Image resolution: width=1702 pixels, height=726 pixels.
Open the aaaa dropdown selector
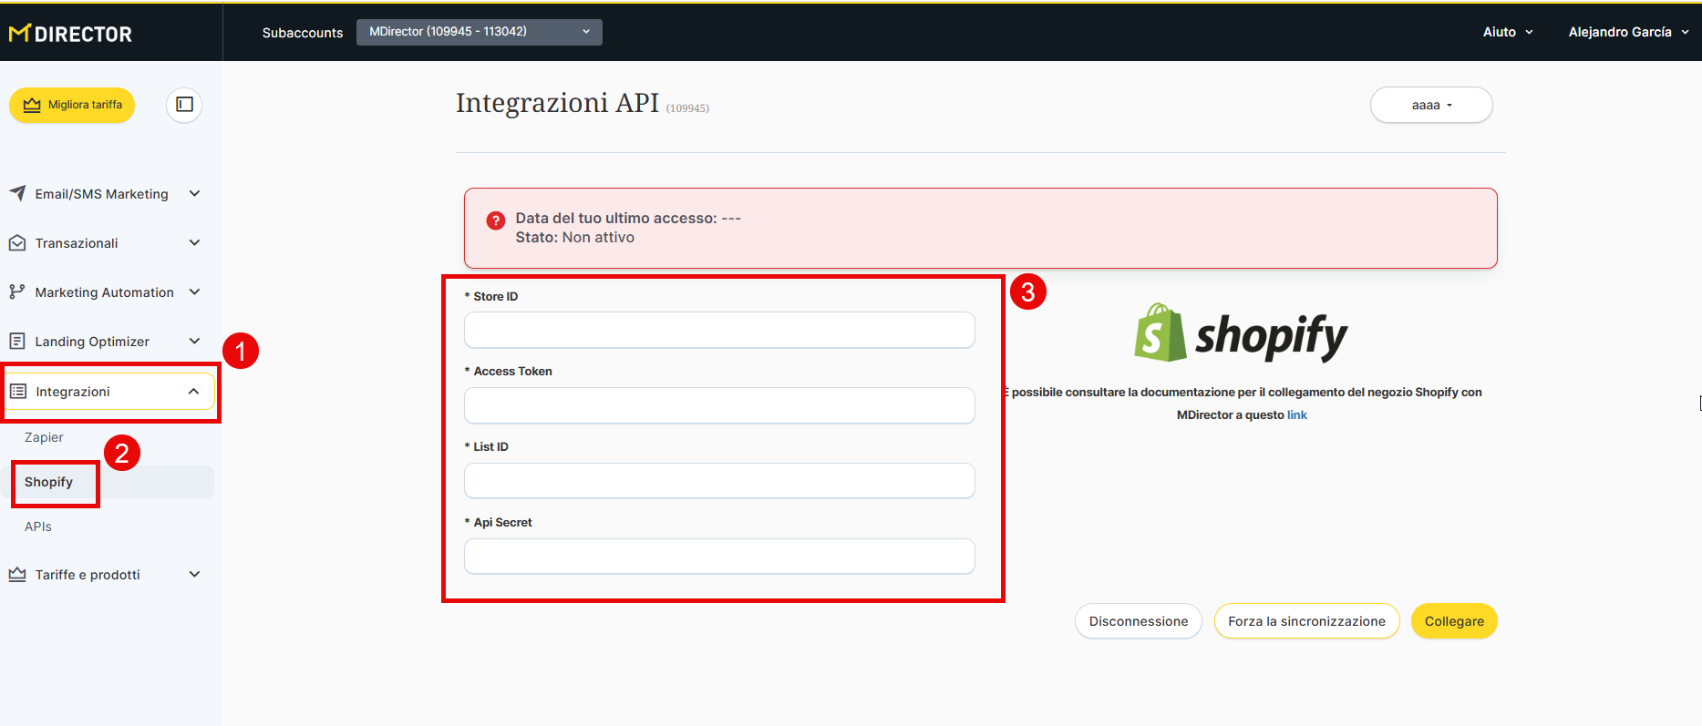[x=1430, y=105]
